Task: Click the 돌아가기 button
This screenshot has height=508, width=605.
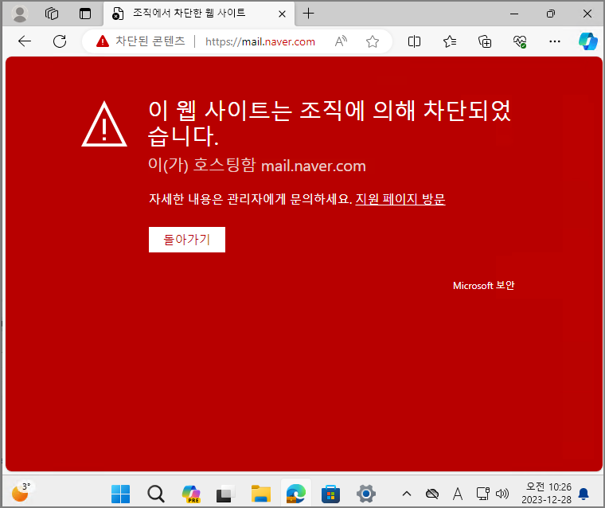Action: point(187,240)
